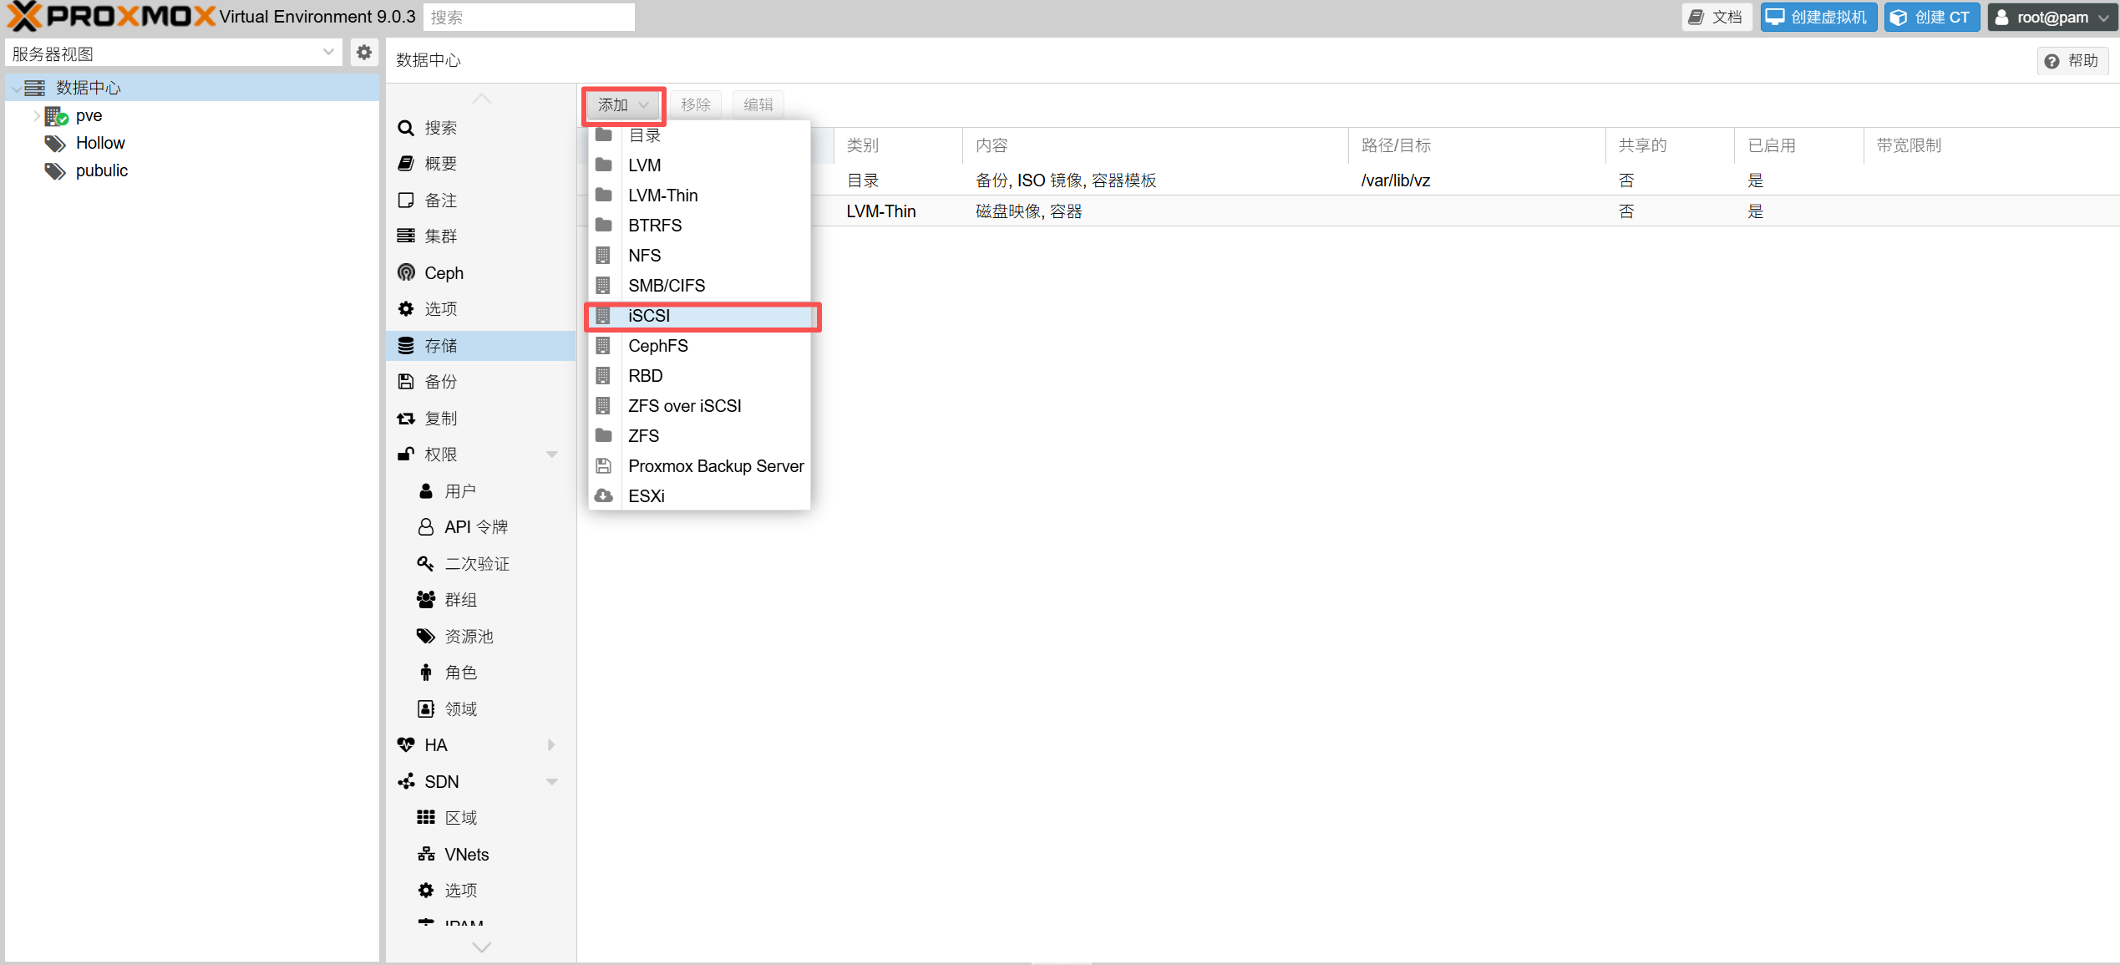Screen dimensions: 2120x965
Task: Choose iSCSI from the add menu
Action: coord(649,316)
